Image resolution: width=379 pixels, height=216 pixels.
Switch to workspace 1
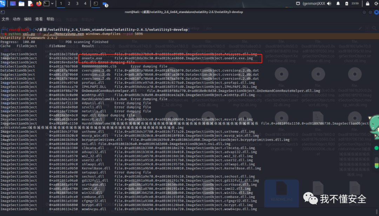click(61, 4)
